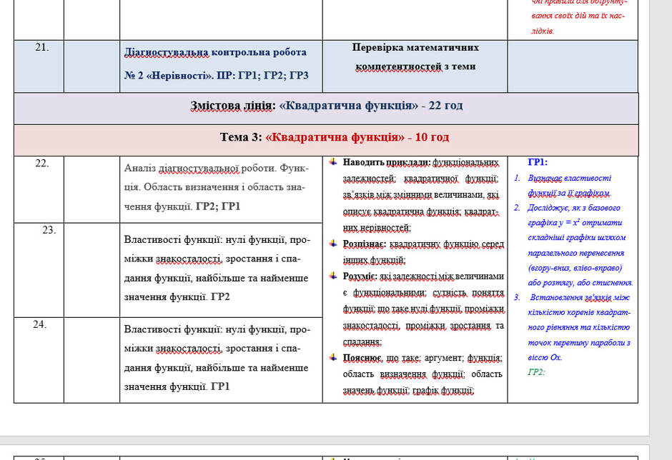This screenshot has width=672, height=460.
Task: Click the blue text "точок перетину параболи з"
Action: [579, 343]
